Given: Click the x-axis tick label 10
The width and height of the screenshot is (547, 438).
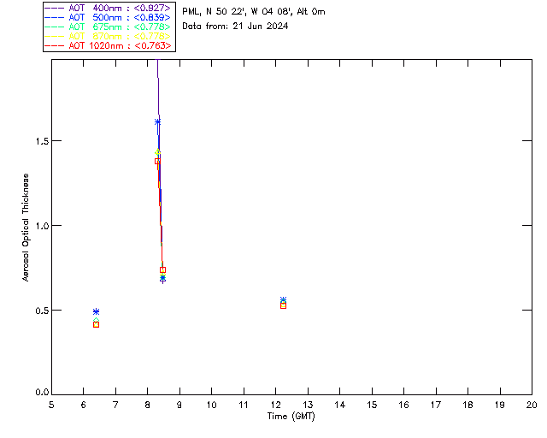Looking at the screenshot, I should click(211, 405).
